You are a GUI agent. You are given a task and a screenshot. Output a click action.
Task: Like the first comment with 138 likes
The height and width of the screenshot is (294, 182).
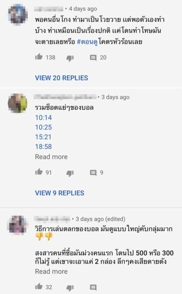pos(39,57)
